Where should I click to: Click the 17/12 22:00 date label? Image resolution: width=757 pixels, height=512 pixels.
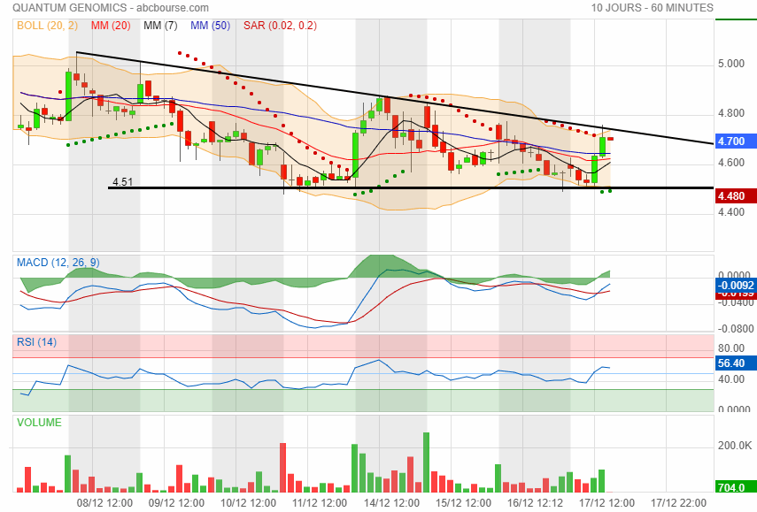(678, 503)
